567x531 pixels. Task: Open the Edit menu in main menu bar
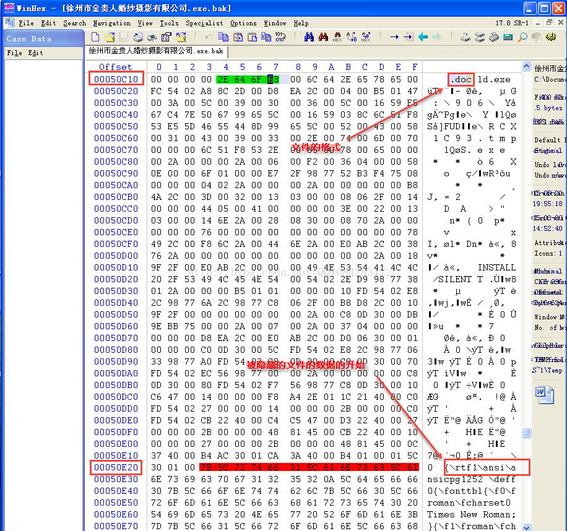[x=48, y=23]
